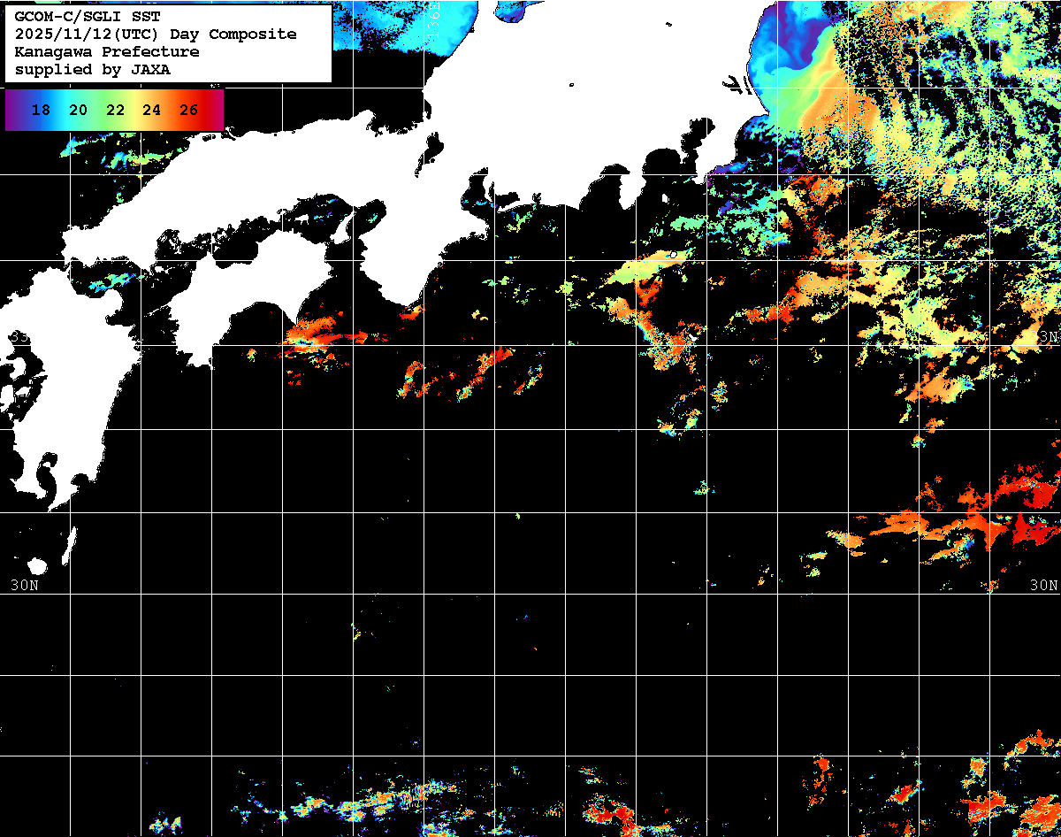Click the right-side 30N latitude label

[x=1043, y=585]
